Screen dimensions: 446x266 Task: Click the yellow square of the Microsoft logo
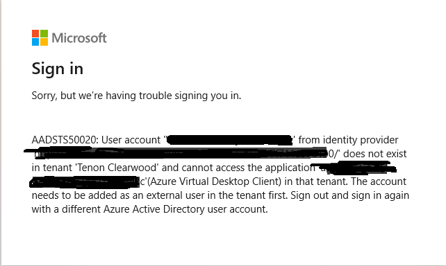pyautogui.click(x=44, y=42)
